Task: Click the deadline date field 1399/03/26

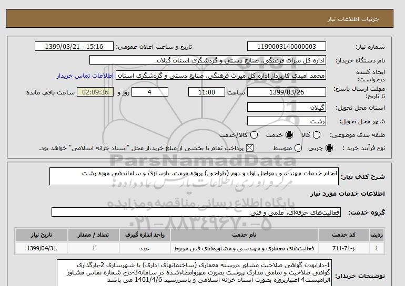Action: 287,92
